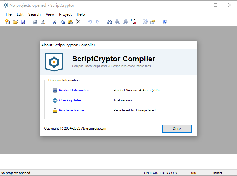Viewport: 237px width, 176px height.
Task: Click the padlock icon beside Purchase license
Action: coord(55,111)
